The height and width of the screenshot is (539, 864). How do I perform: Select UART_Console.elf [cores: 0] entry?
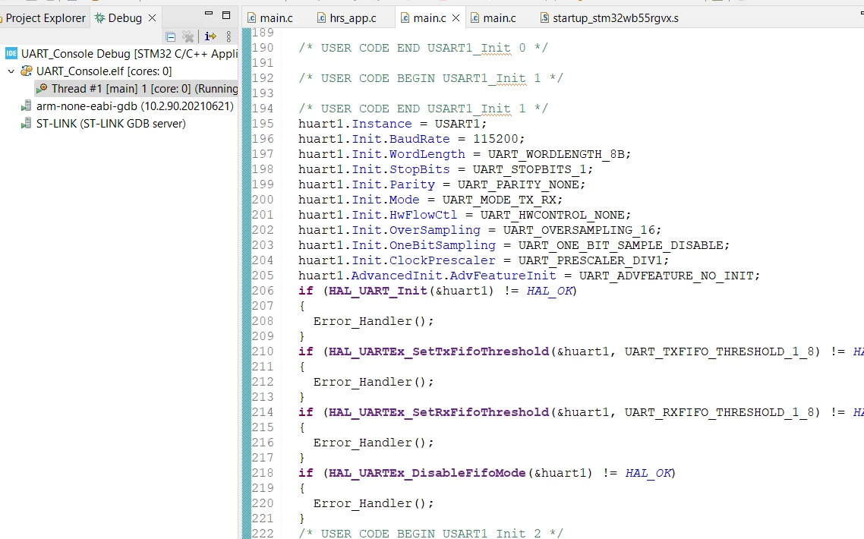click(103, 71)
